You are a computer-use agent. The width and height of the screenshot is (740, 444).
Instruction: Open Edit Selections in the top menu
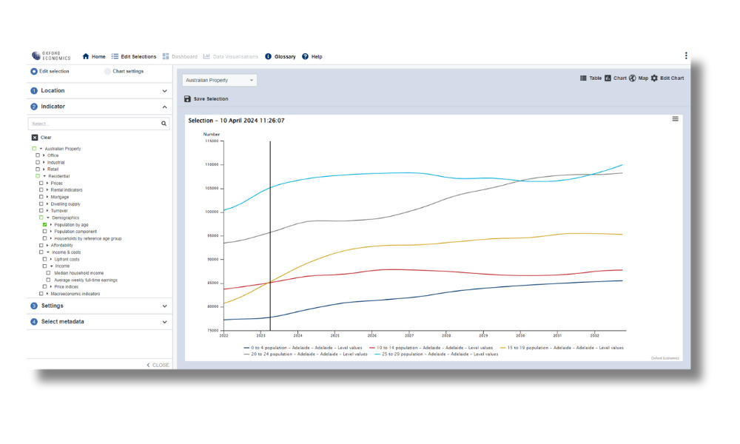(x=134, y=56)
